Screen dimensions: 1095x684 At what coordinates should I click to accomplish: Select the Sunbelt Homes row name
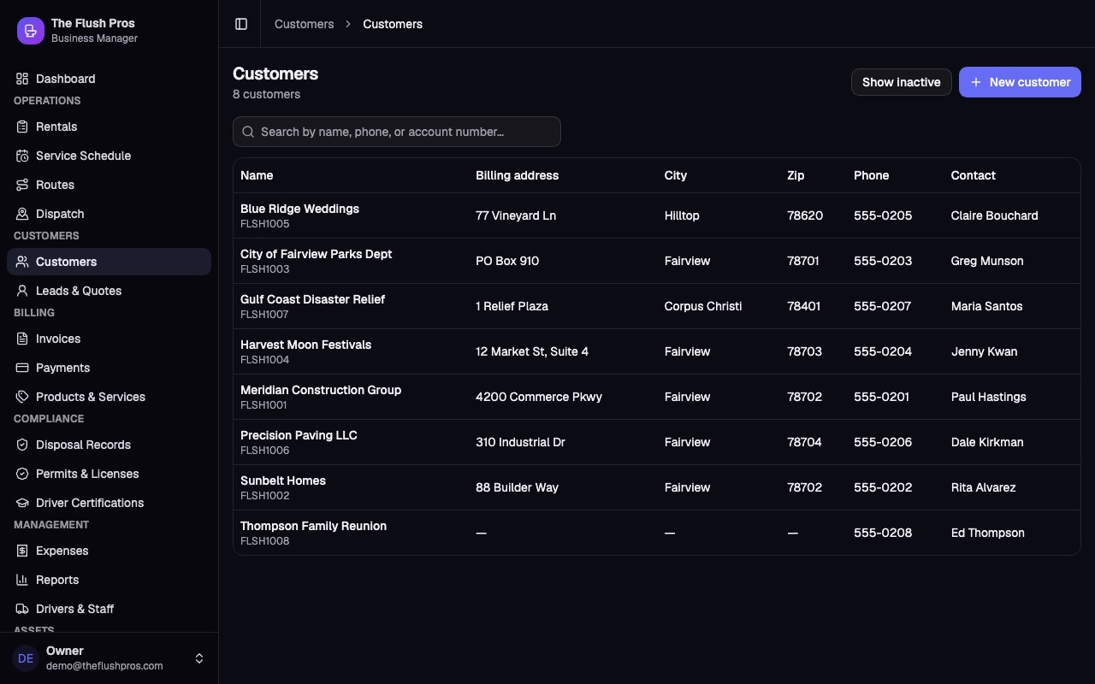coord(283,481)
